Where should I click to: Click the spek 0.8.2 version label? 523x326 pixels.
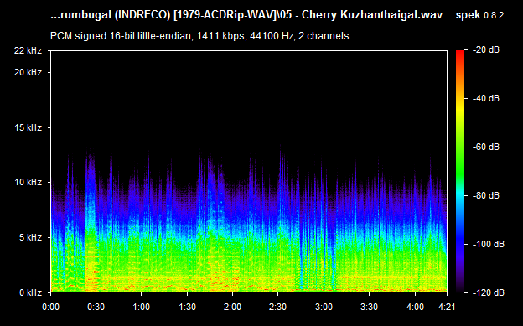479,15
